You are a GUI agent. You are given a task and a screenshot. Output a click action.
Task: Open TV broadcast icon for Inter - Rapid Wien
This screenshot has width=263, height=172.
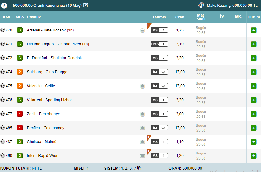(x=143, y=156)
